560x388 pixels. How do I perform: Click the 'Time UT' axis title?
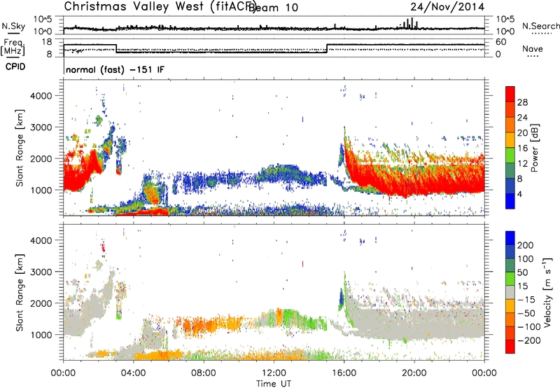[274, 384]
